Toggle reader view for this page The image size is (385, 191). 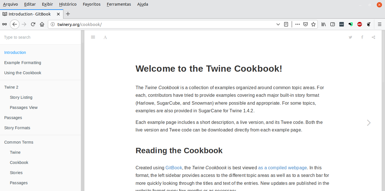[286, 24]
